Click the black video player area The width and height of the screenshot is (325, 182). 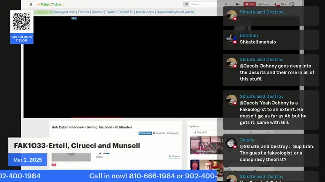[x=123, y=67]
